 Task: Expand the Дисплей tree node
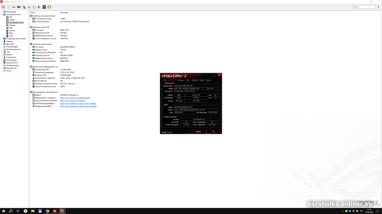coord(2,44)
